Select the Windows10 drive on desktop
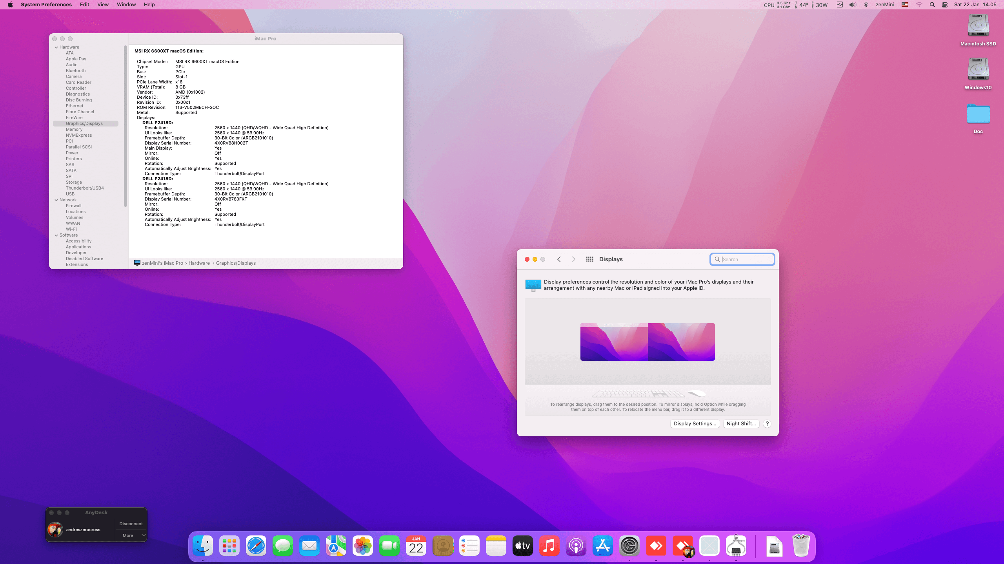 (978, 74)
